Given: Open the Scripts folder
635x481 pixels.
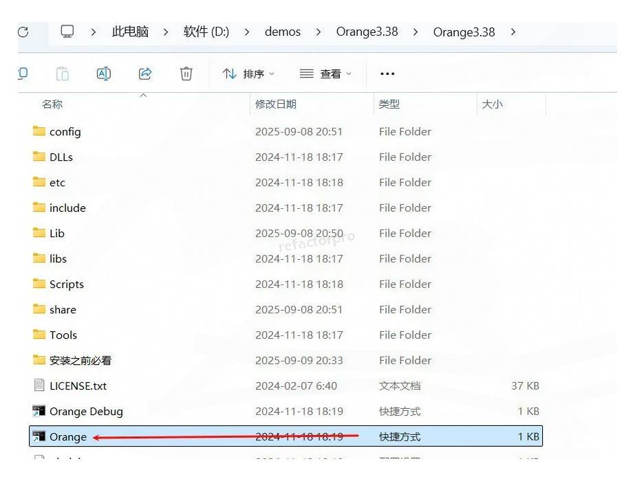Looking at the screenshot, I should 65,284.
